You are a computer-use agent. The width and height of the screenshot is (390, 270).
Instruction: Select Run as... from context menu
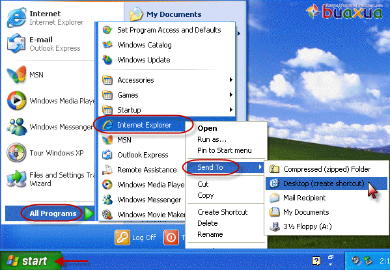pyautogui.click(x=212, y=139)
